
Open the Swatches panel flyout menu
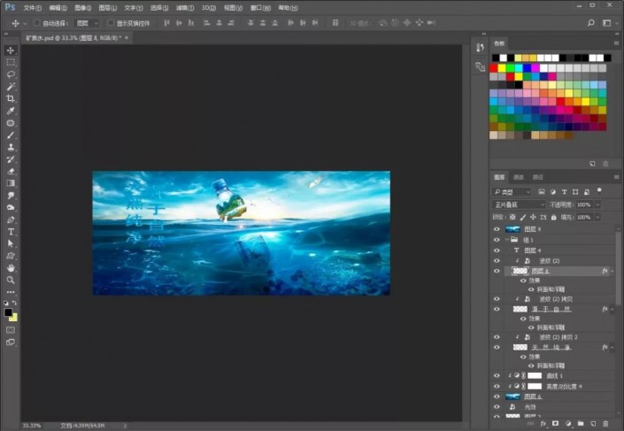pyautogui.click(x=616, y=43)
